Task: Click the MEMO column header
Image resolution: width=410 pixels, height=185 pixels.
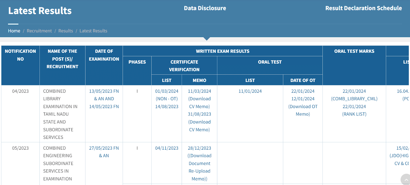Action: 199,80
